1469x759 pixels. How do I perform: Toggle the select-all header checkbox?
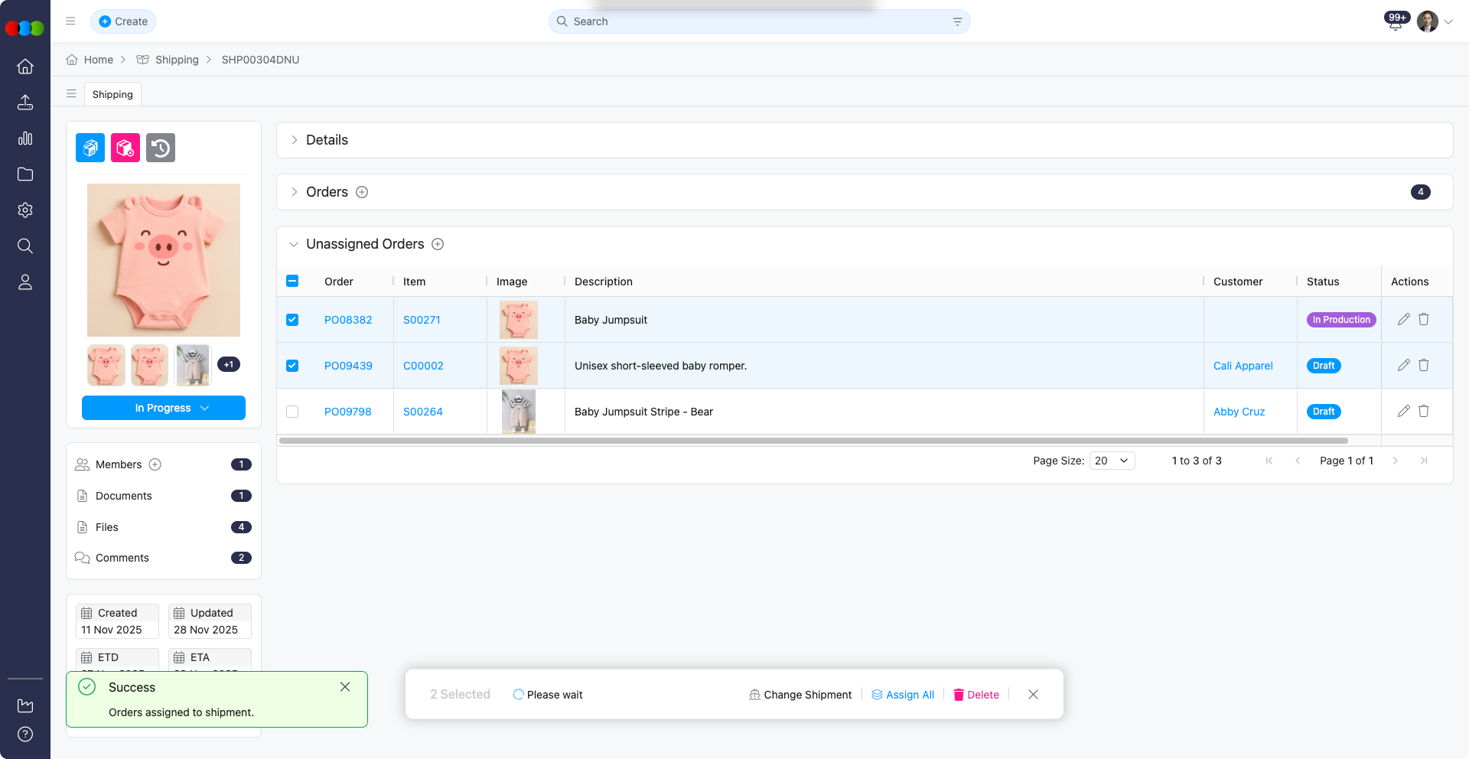tap(292, 281)
